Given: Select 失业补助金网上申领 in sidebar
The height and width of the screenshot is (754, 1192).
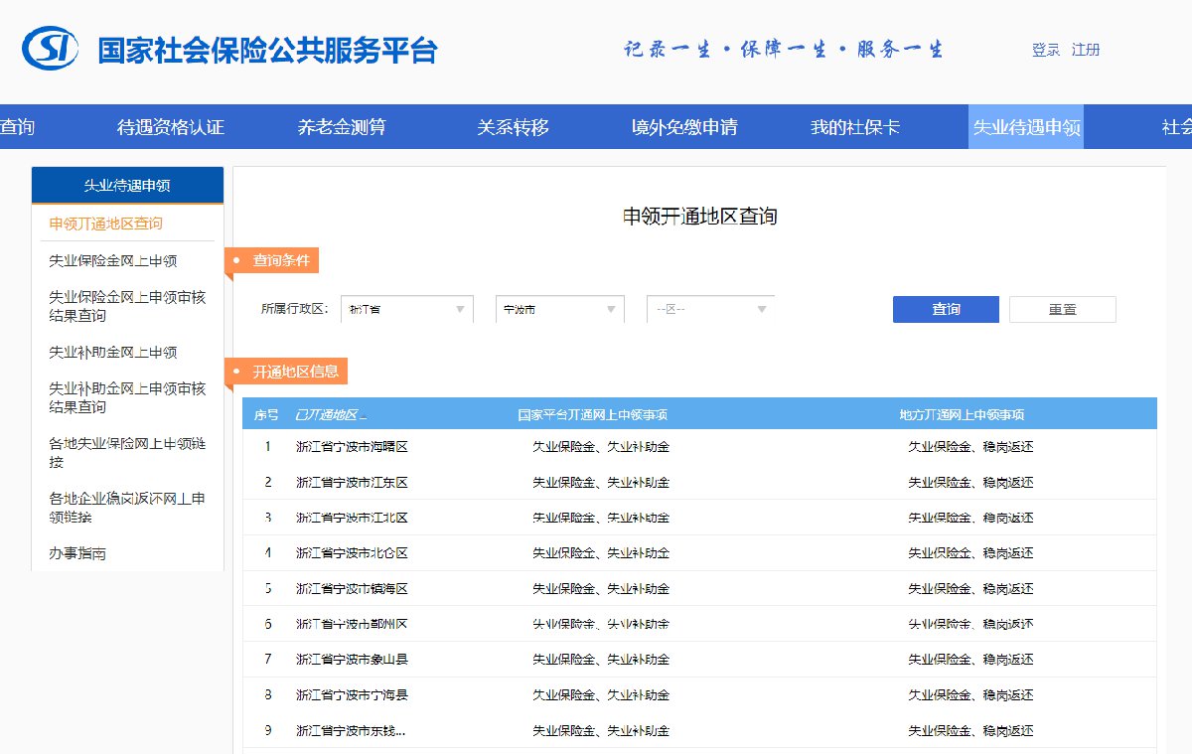Looking at the screenshot, I should coord(113,353).
